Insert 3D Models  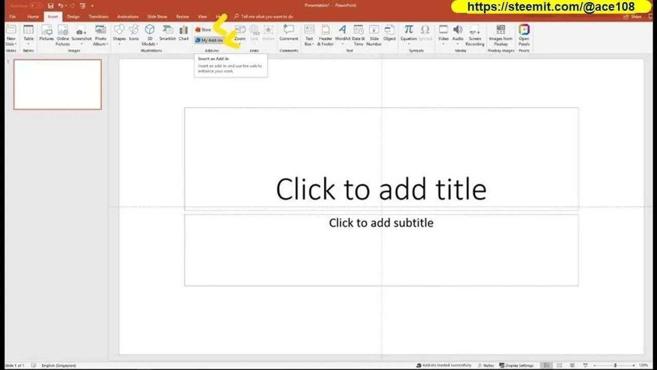pyautogui.click(x=149, y=35)
